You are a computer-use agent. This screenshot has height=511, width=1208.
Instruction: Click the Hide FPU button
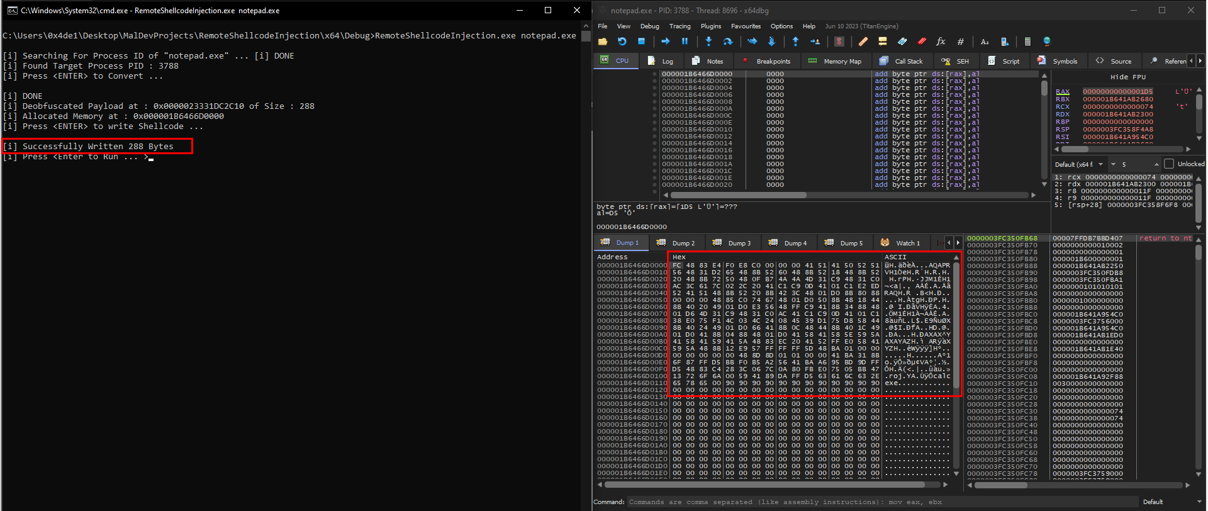pyautogui.click(x=1128, y=77)
